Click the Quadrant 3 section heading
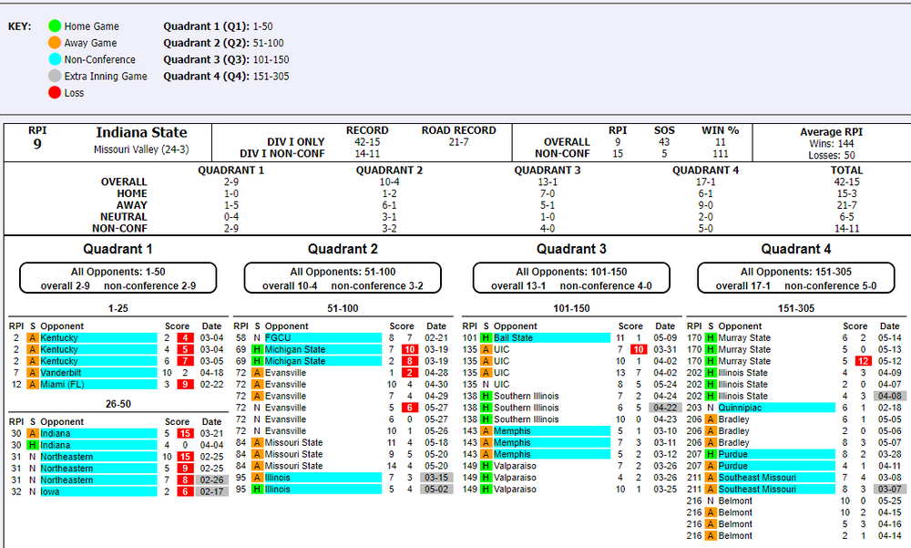The image size is (911, 548). tap(571, 249)
